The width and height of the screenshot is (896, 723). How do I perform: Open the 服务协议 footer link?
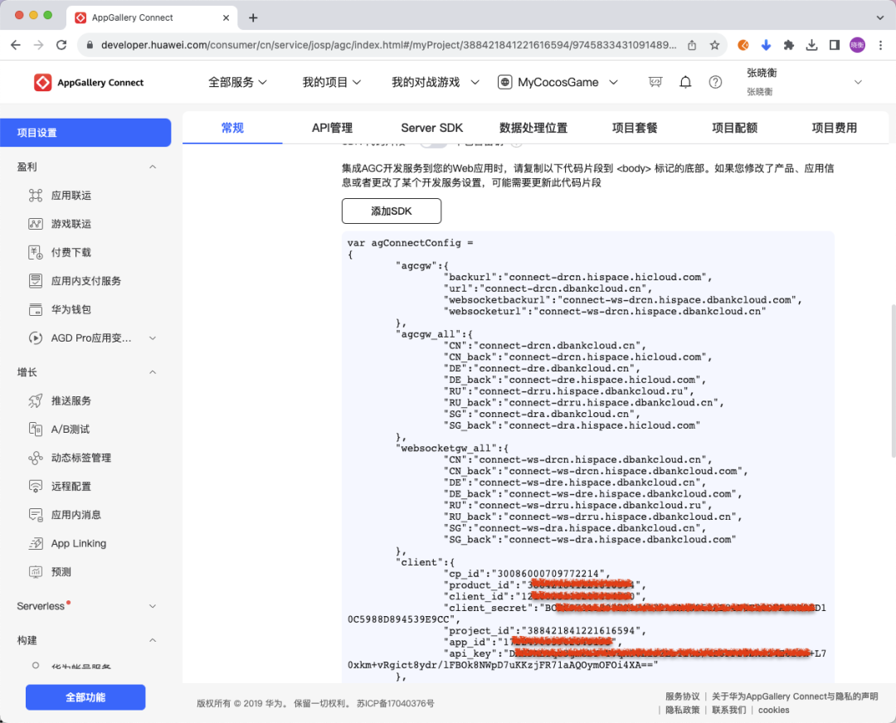(682, 696)
